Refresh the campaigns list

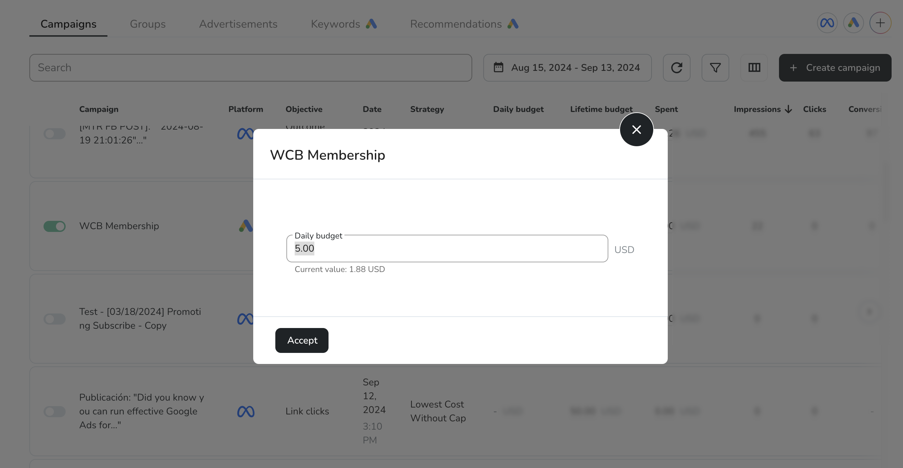coord(677,67)
